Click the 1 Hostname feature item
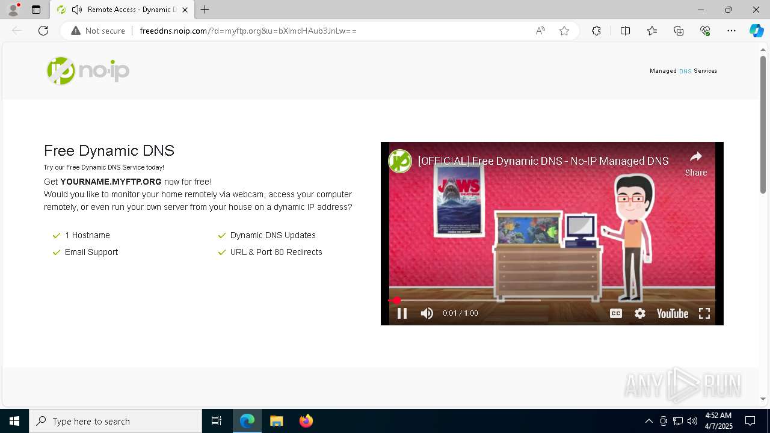 pos(81,235)
